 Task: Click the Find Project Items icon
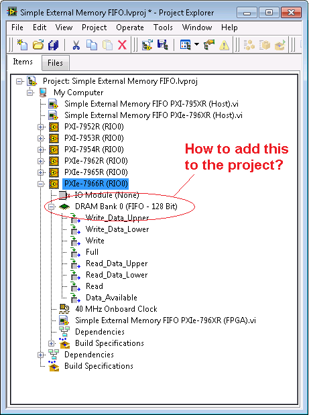coord(209,45)
